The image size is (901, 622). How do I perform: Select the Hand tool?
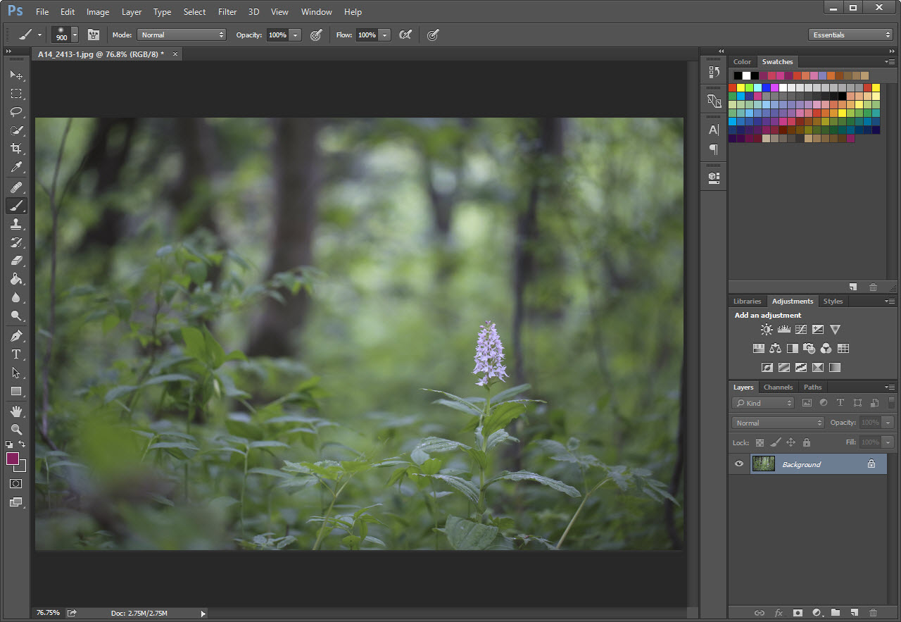16,411
